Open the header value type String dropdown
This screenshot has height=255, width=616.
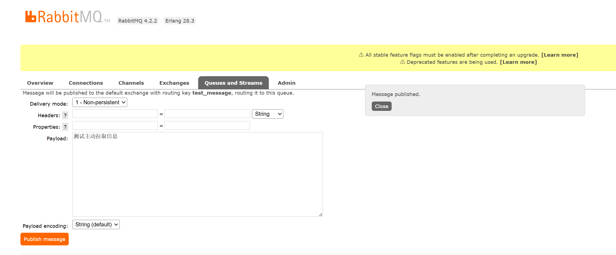[x=268, y=114]
